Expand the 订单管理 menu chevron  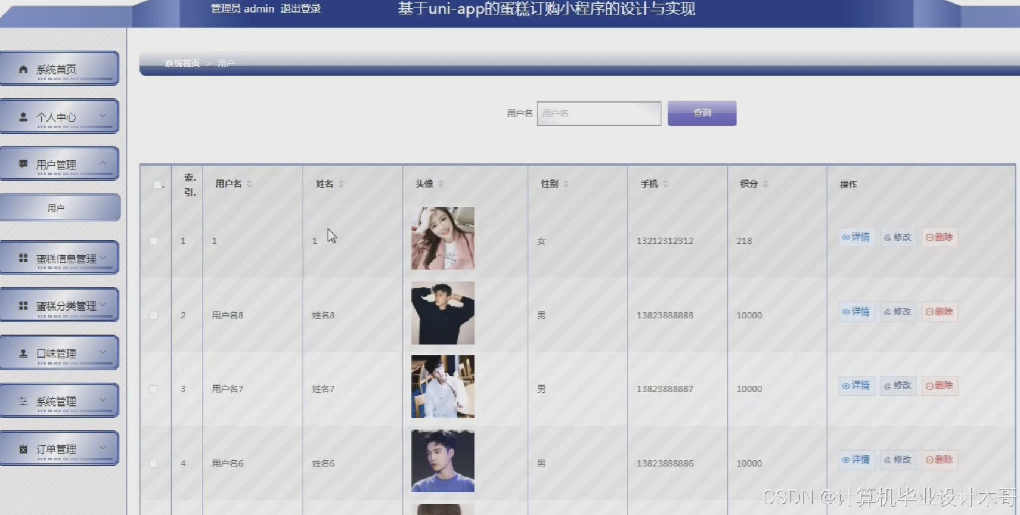pyautogui.click(x=103, y=448)
